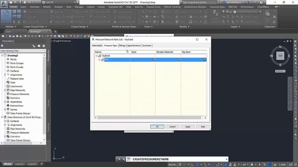The height and width of the screenshot is (167, 298).
Task: Expand the PVC row in the parts list
Action: coord(99,60)
